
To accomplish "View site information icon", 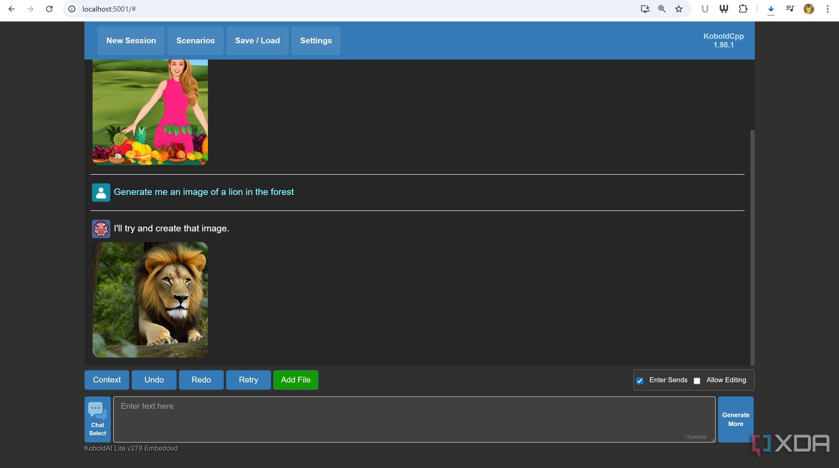I will click(72, 9).
